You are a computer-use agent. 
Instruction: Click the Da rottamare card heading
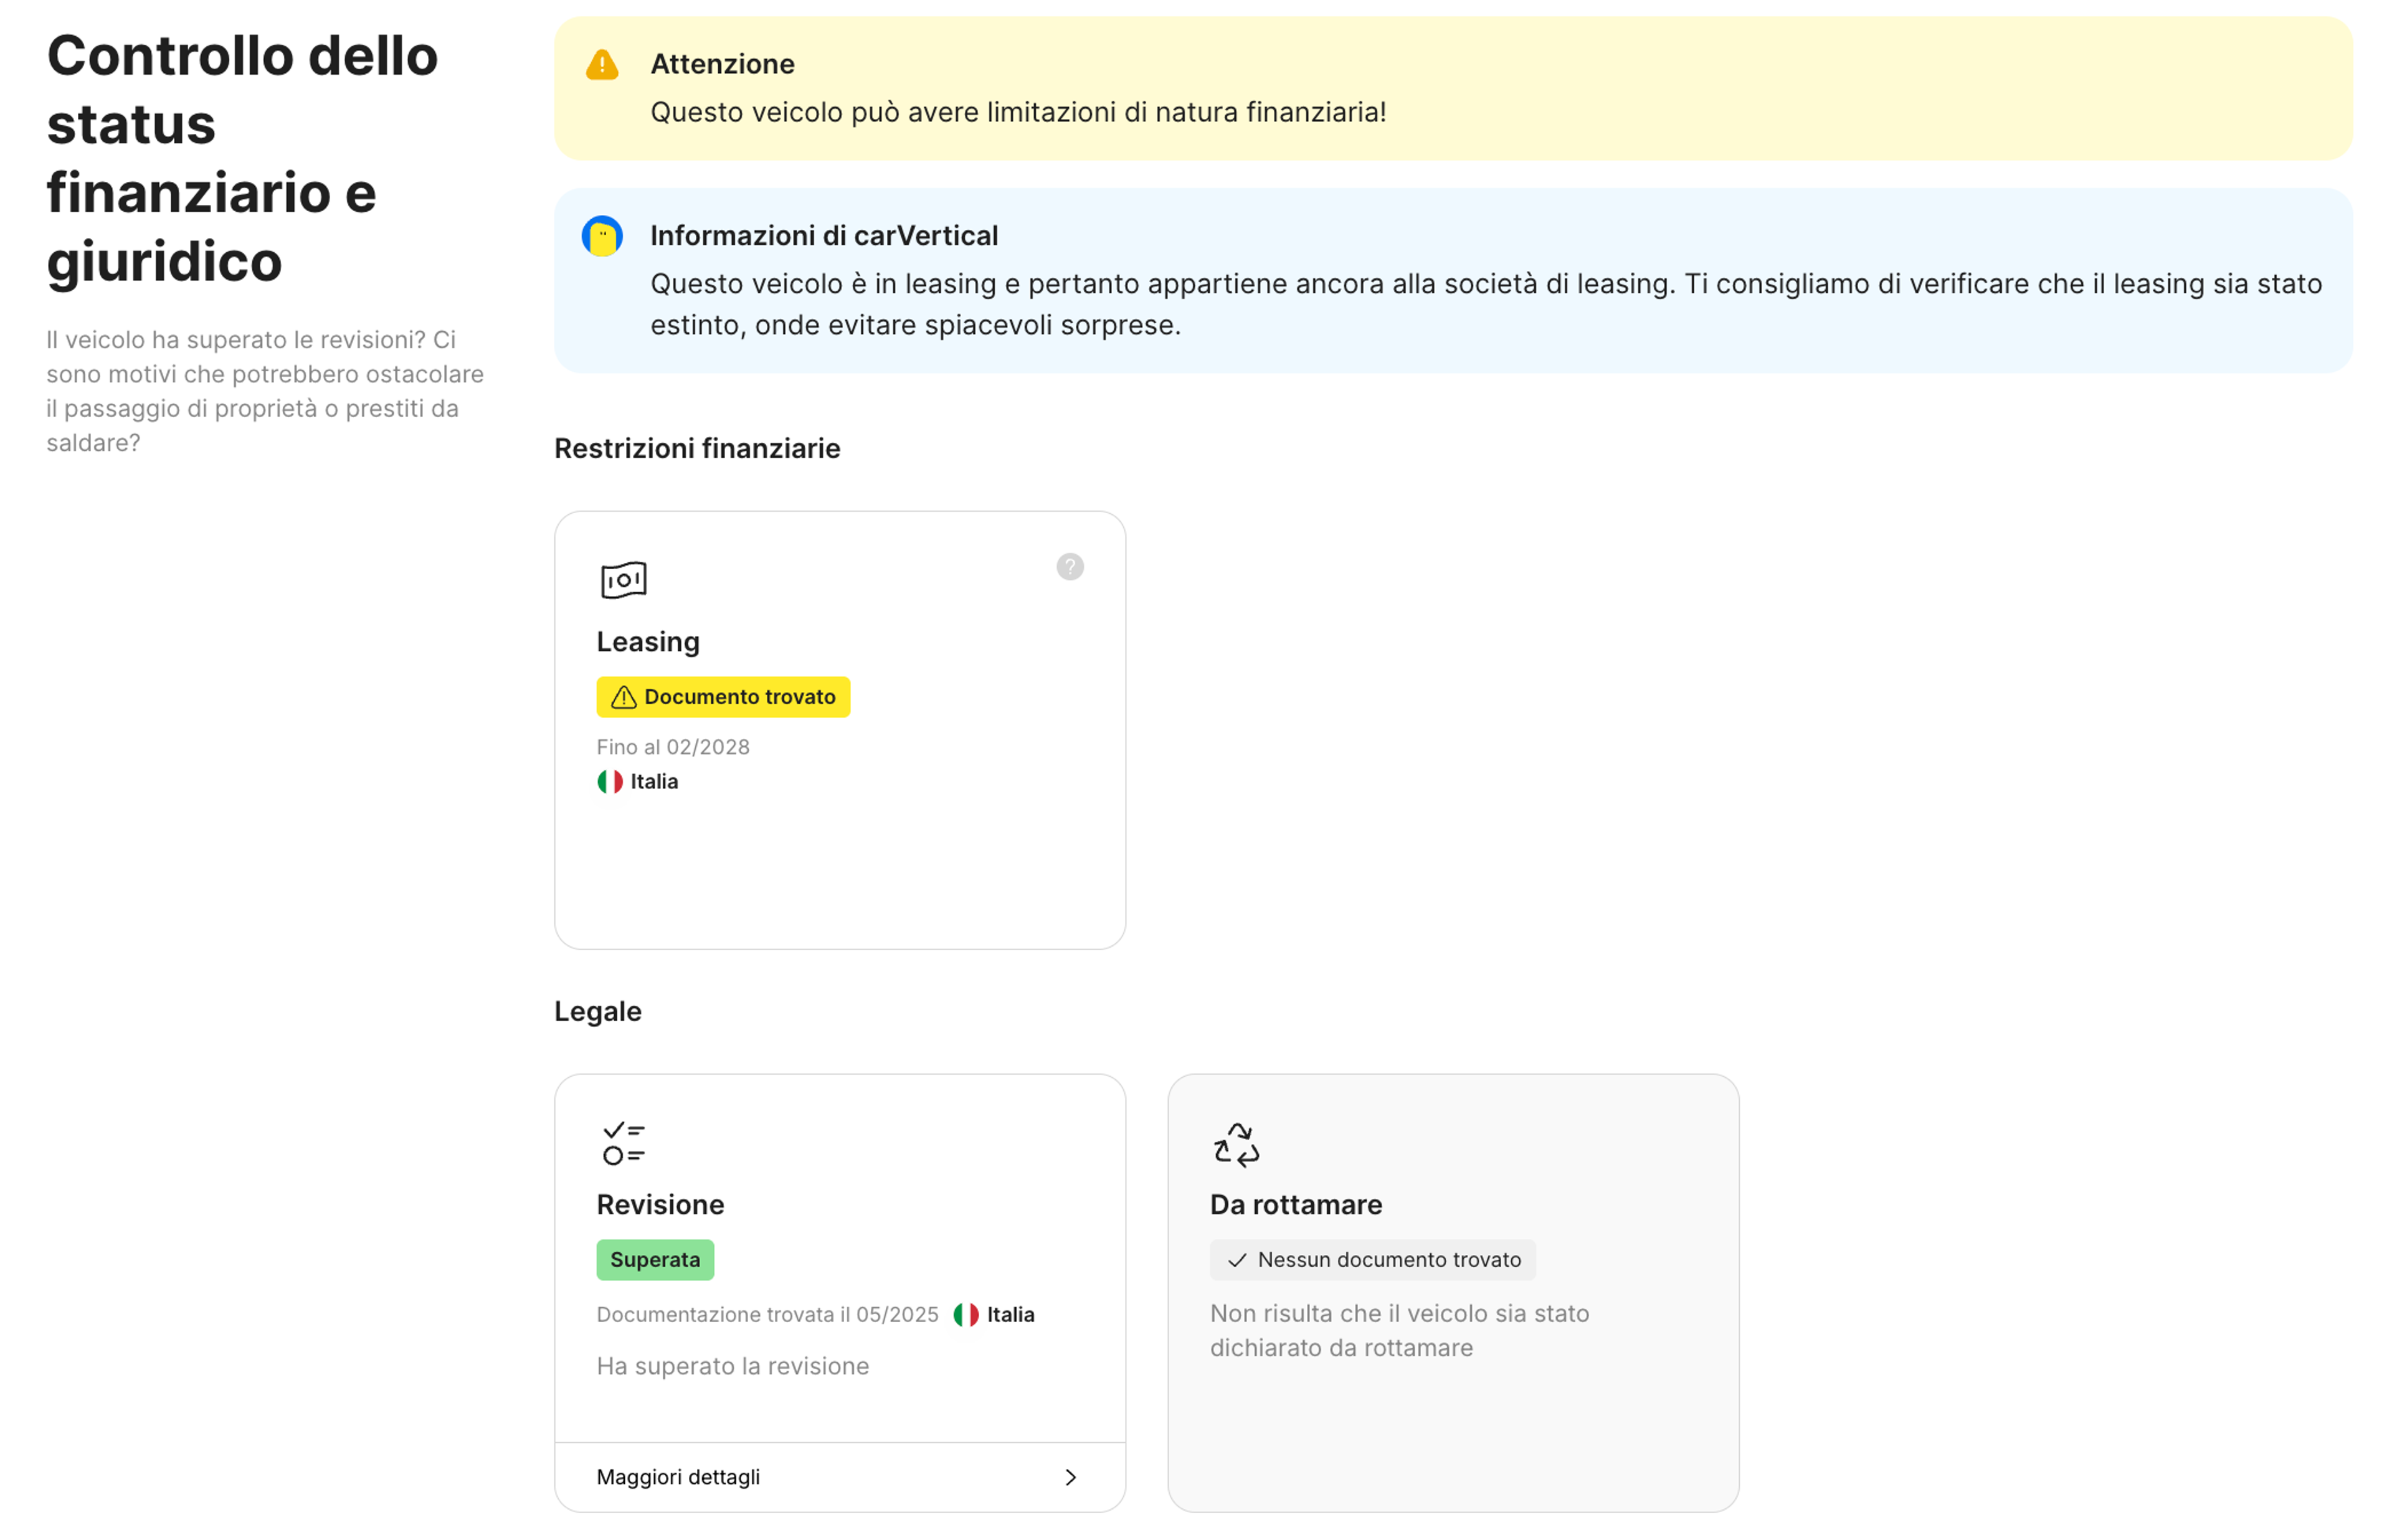1296,1205
